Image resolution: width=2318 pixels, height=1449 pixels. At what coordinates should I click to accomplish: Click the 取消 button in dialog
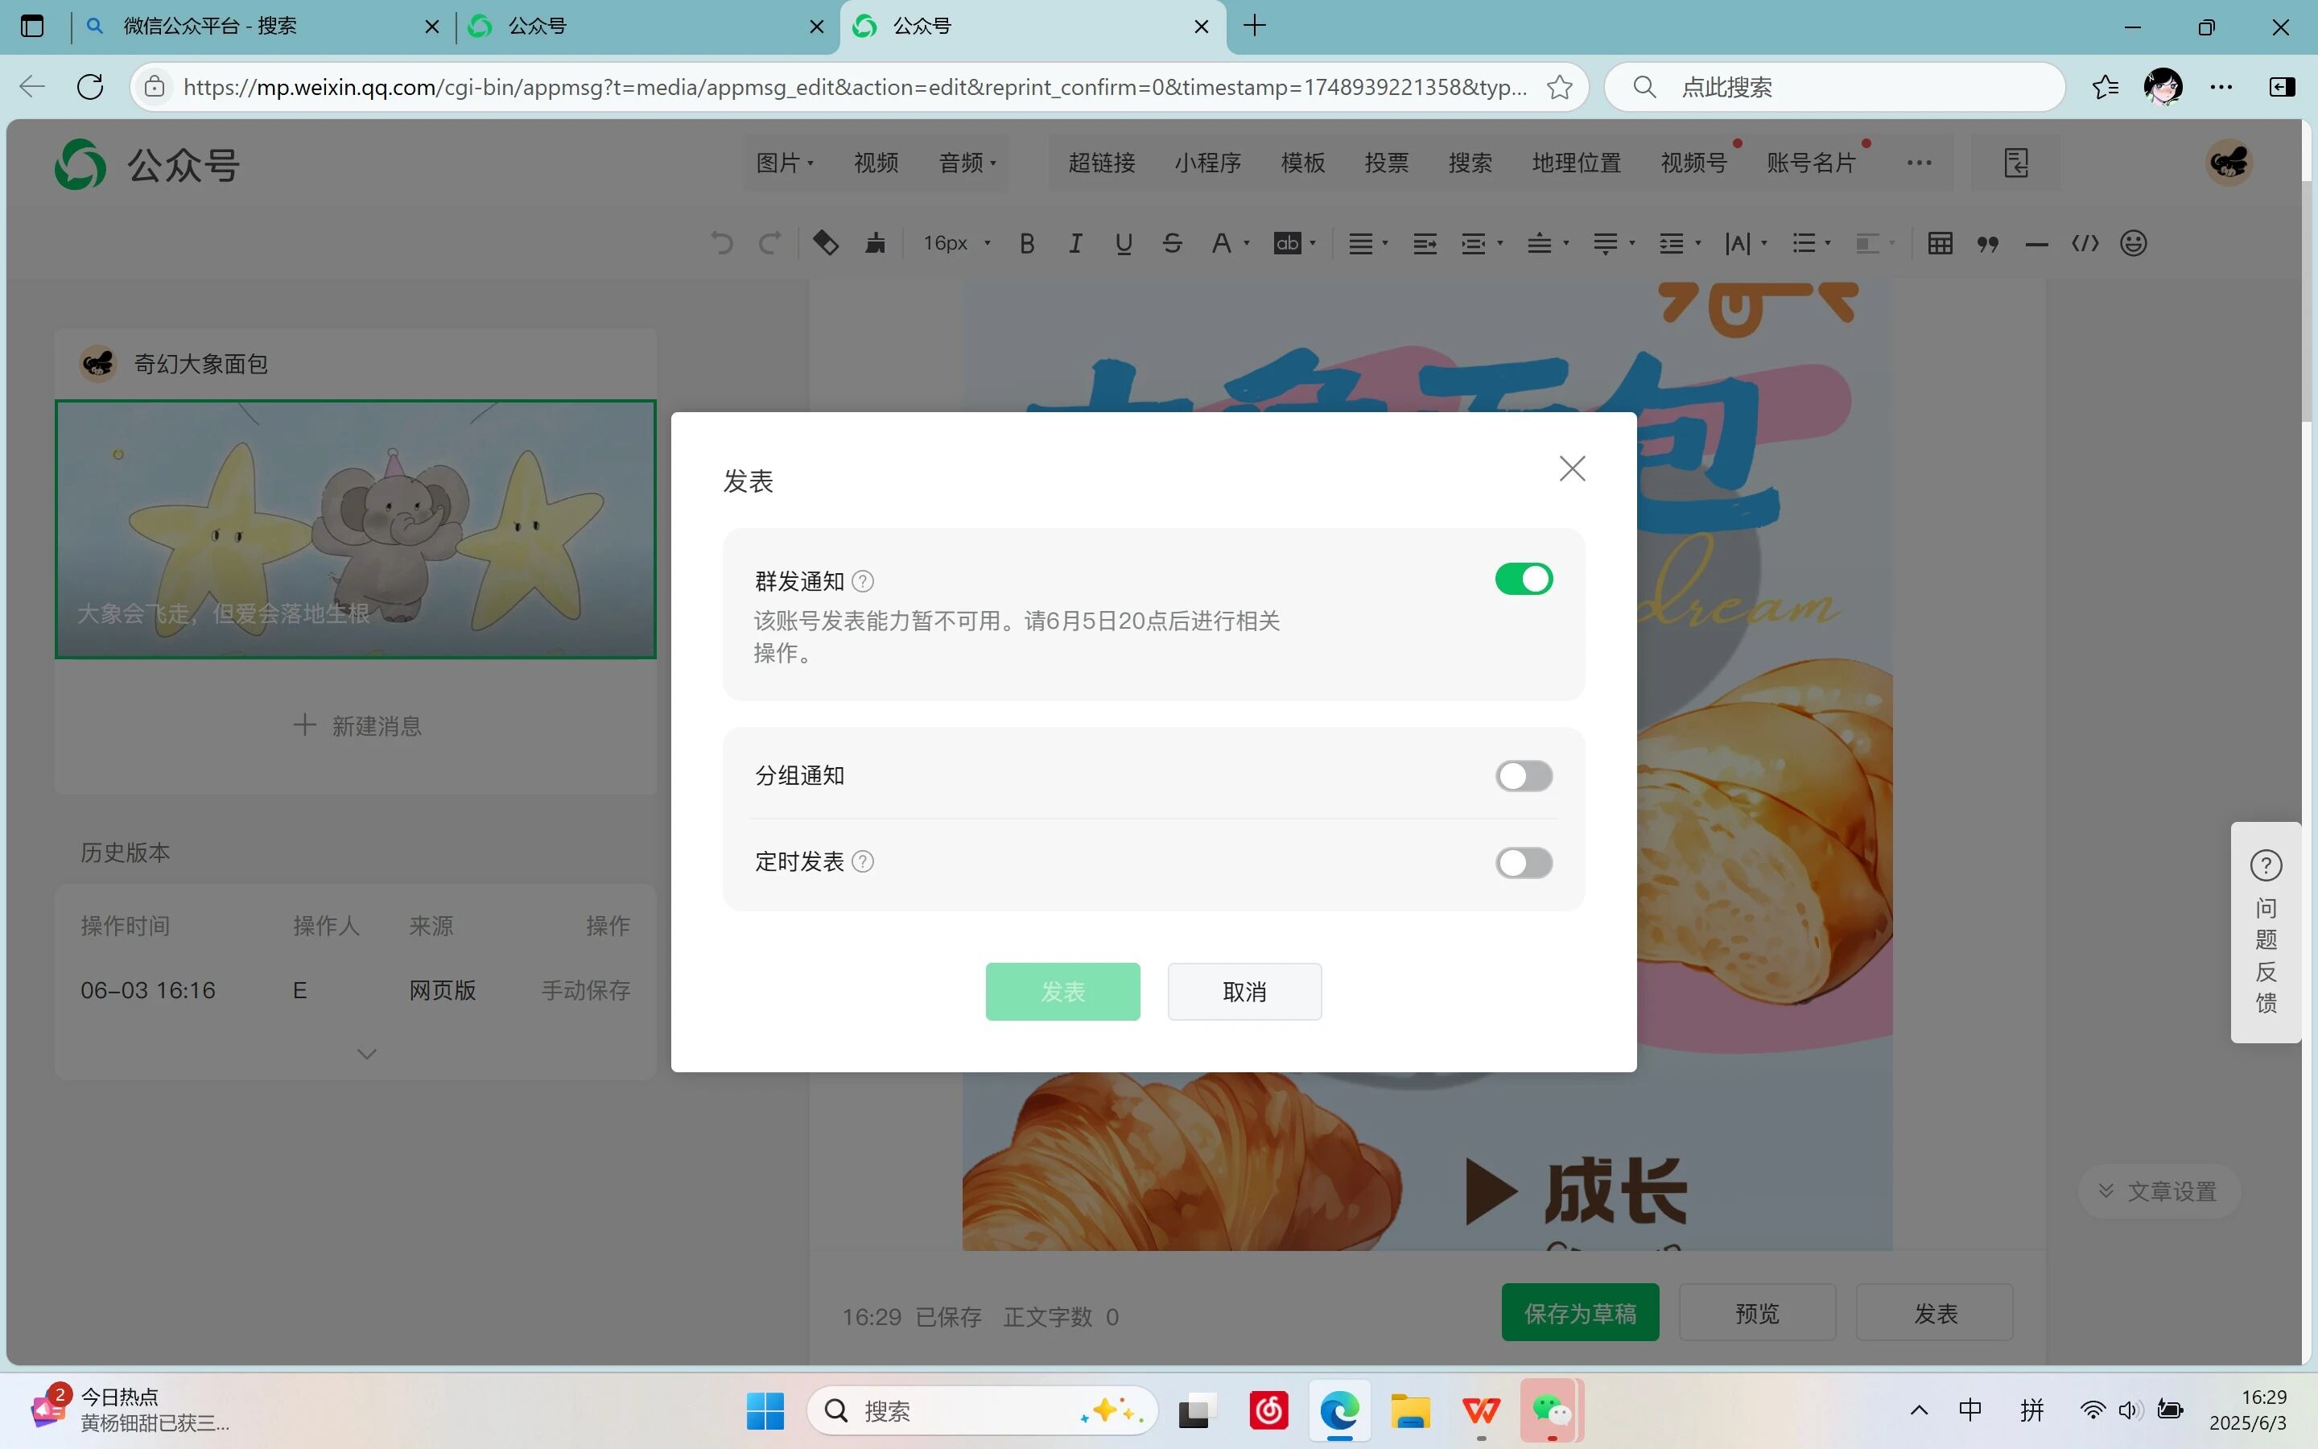1244,992
